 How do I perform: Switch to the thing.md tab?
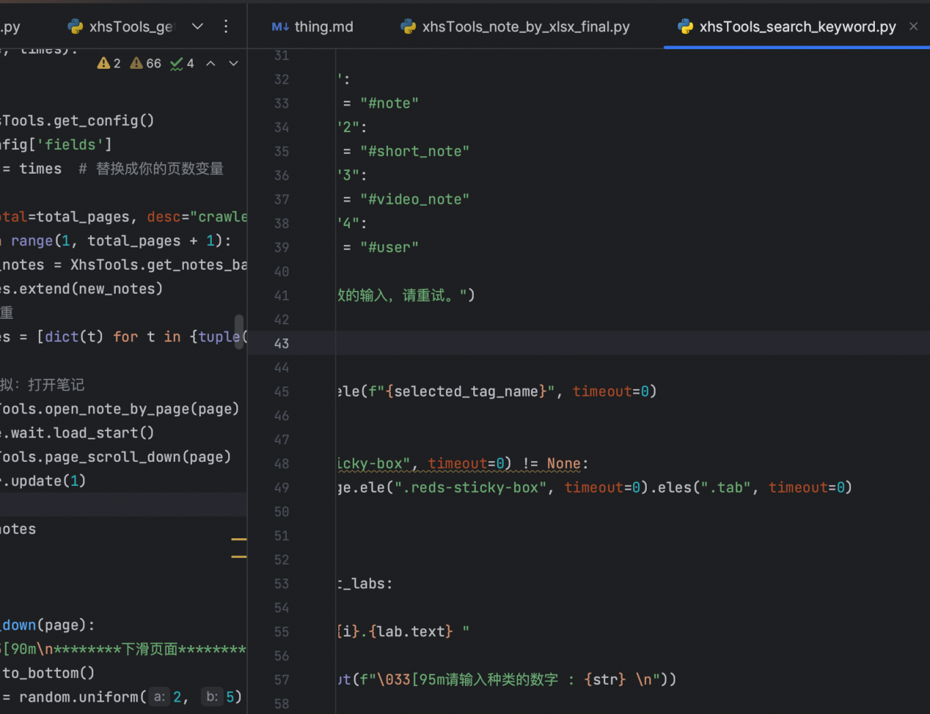[312, 27]
